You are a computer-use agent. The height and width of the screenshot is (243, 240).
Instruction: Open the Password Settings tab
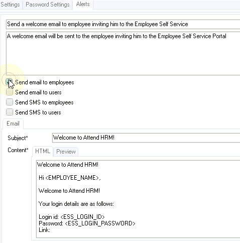48,5
